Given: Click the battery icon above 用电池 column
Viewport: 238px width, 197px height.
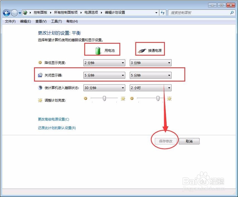Looking at the screenshot, I should (x=97, y=49).
